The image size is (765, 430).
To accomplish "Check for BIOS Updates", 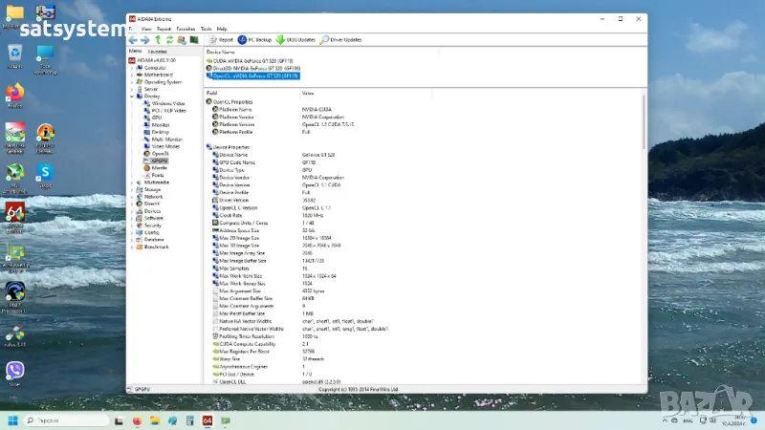I will coord(296,40).
